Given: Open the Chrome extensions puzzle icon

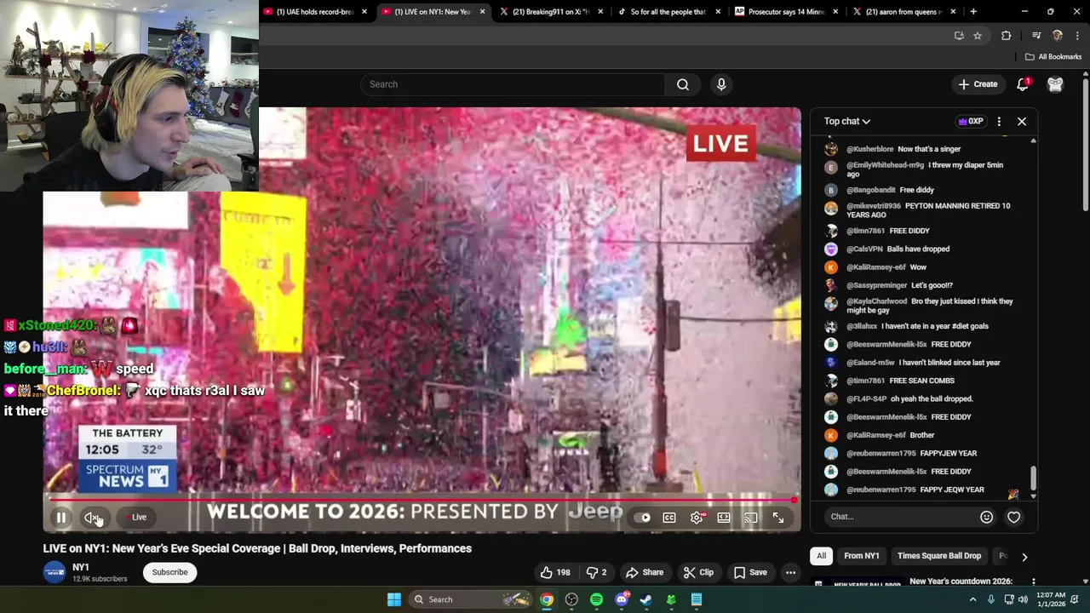Looking at the screenshot, I should [1006, 36].
